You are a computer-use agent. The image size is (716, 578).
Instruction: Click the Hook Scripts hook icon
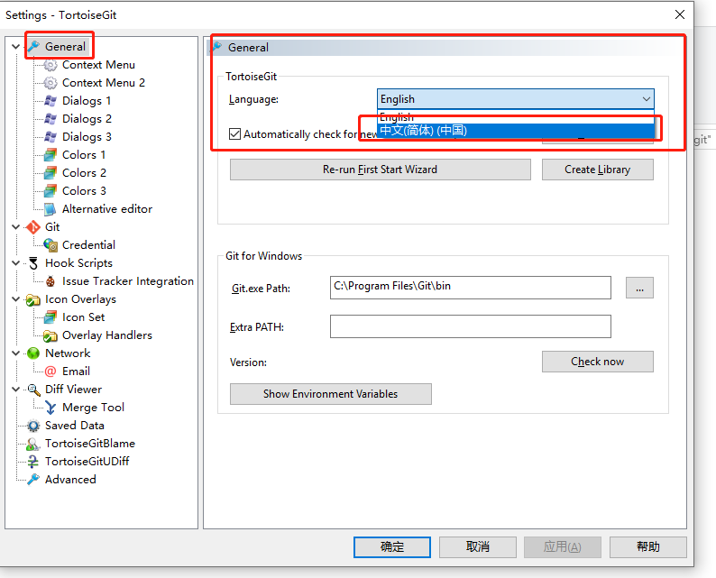coord(33,263)
